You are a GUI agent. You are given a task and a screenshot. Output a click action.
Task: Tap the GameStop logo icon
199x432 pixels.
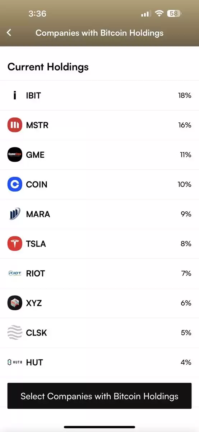tap(15, 155)
